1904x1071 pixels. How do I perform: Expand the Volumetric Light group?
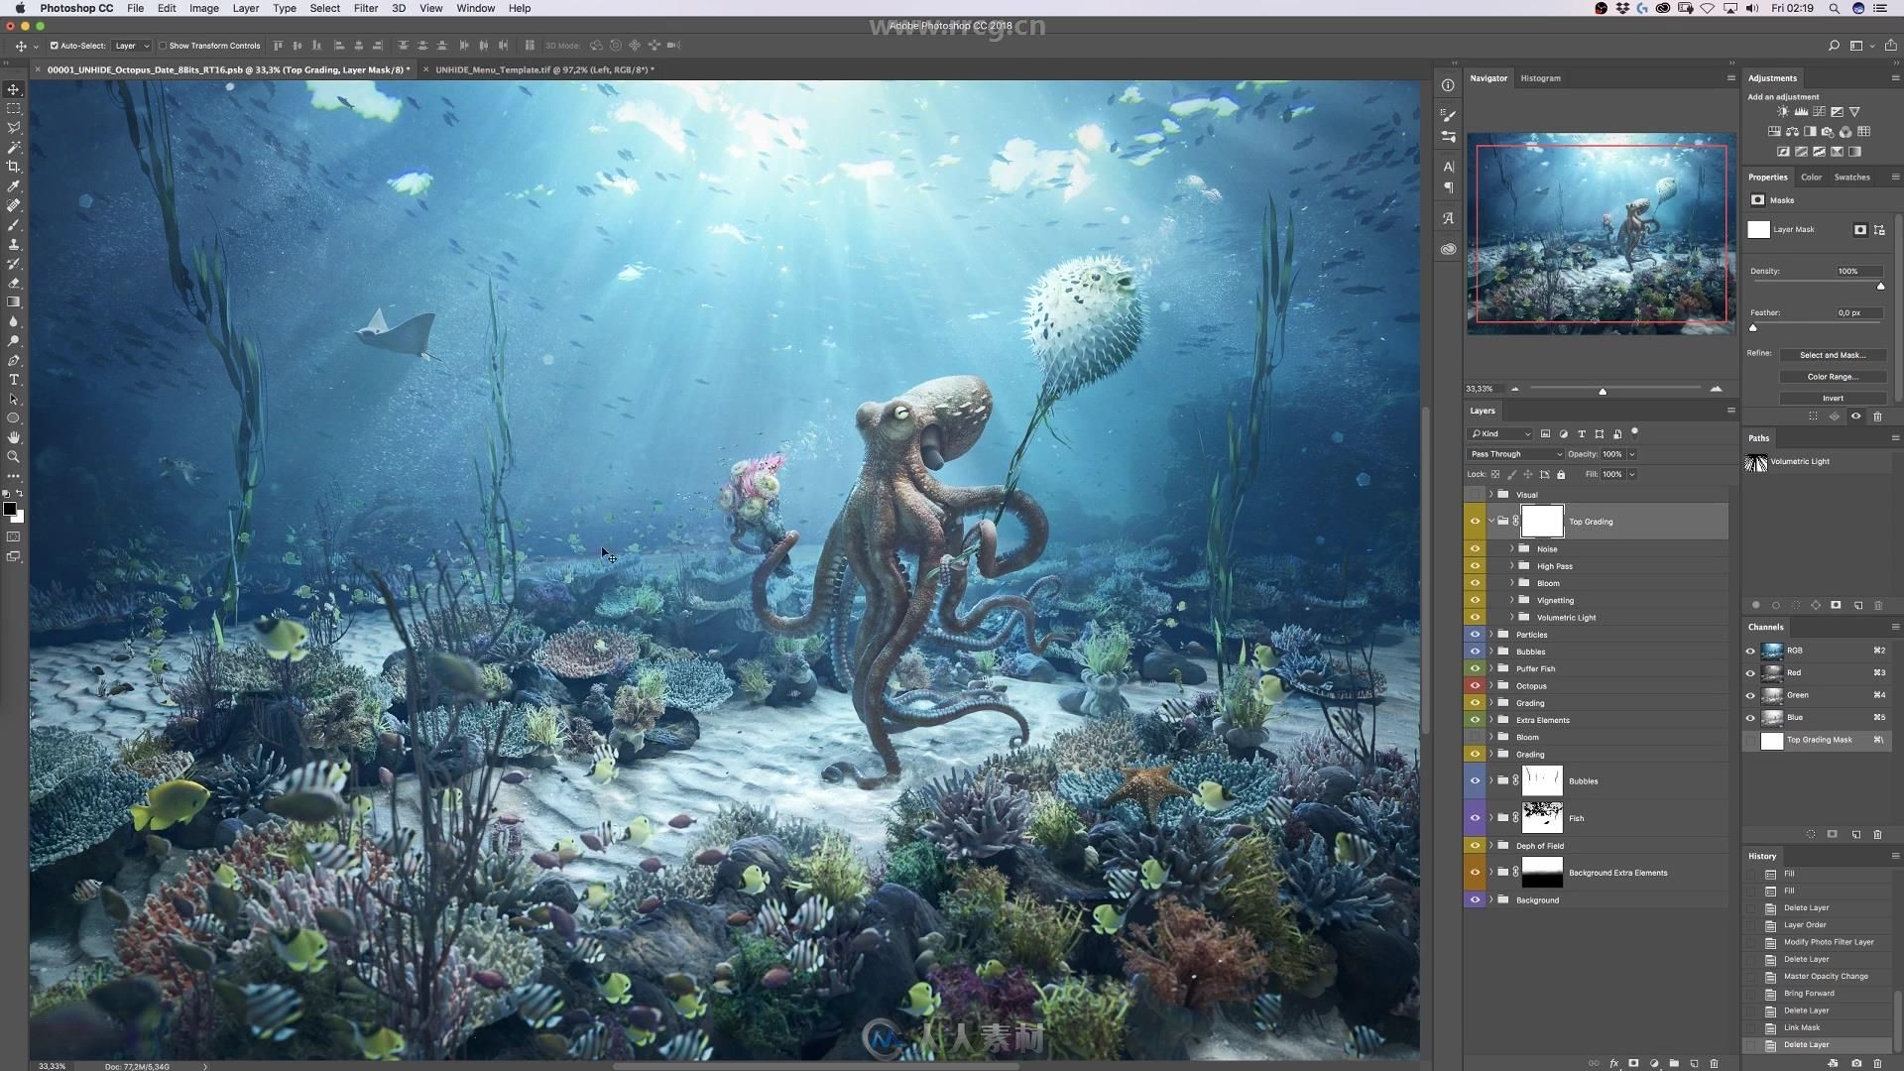click(x=1511, y=617)
